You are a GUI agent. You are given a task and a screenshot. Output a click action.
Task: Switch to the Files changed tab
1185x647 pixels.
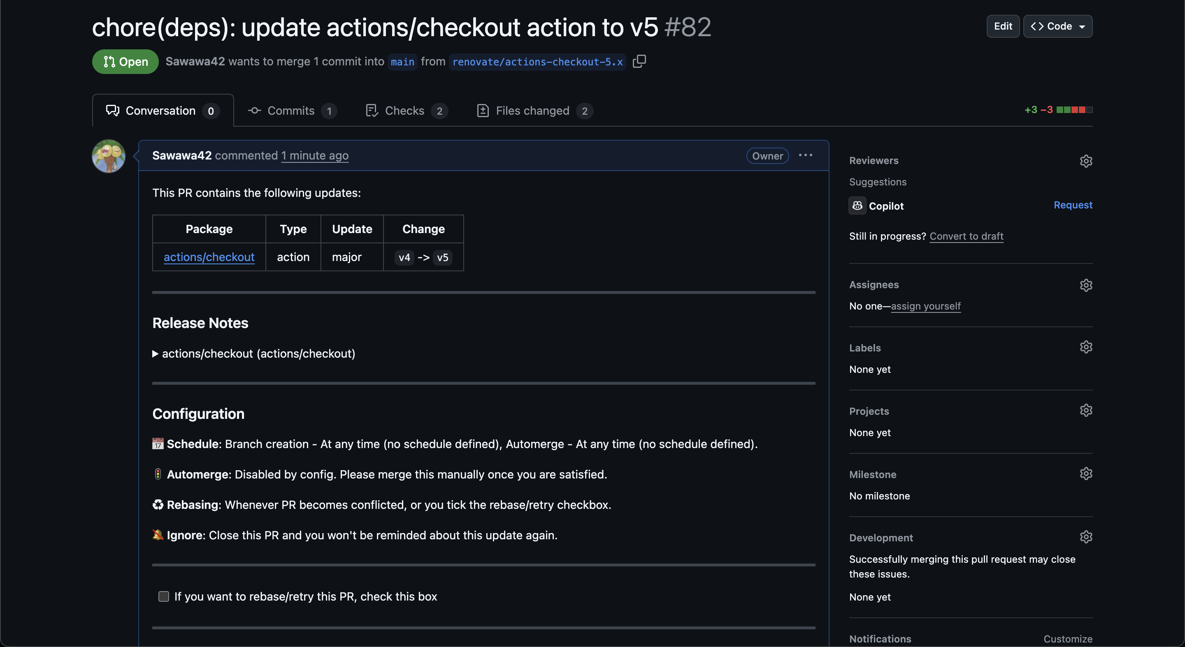(x=534, y=111)
